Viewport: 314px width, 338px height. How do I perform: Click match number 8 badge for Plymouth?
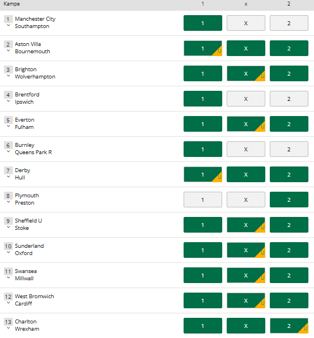8,196
